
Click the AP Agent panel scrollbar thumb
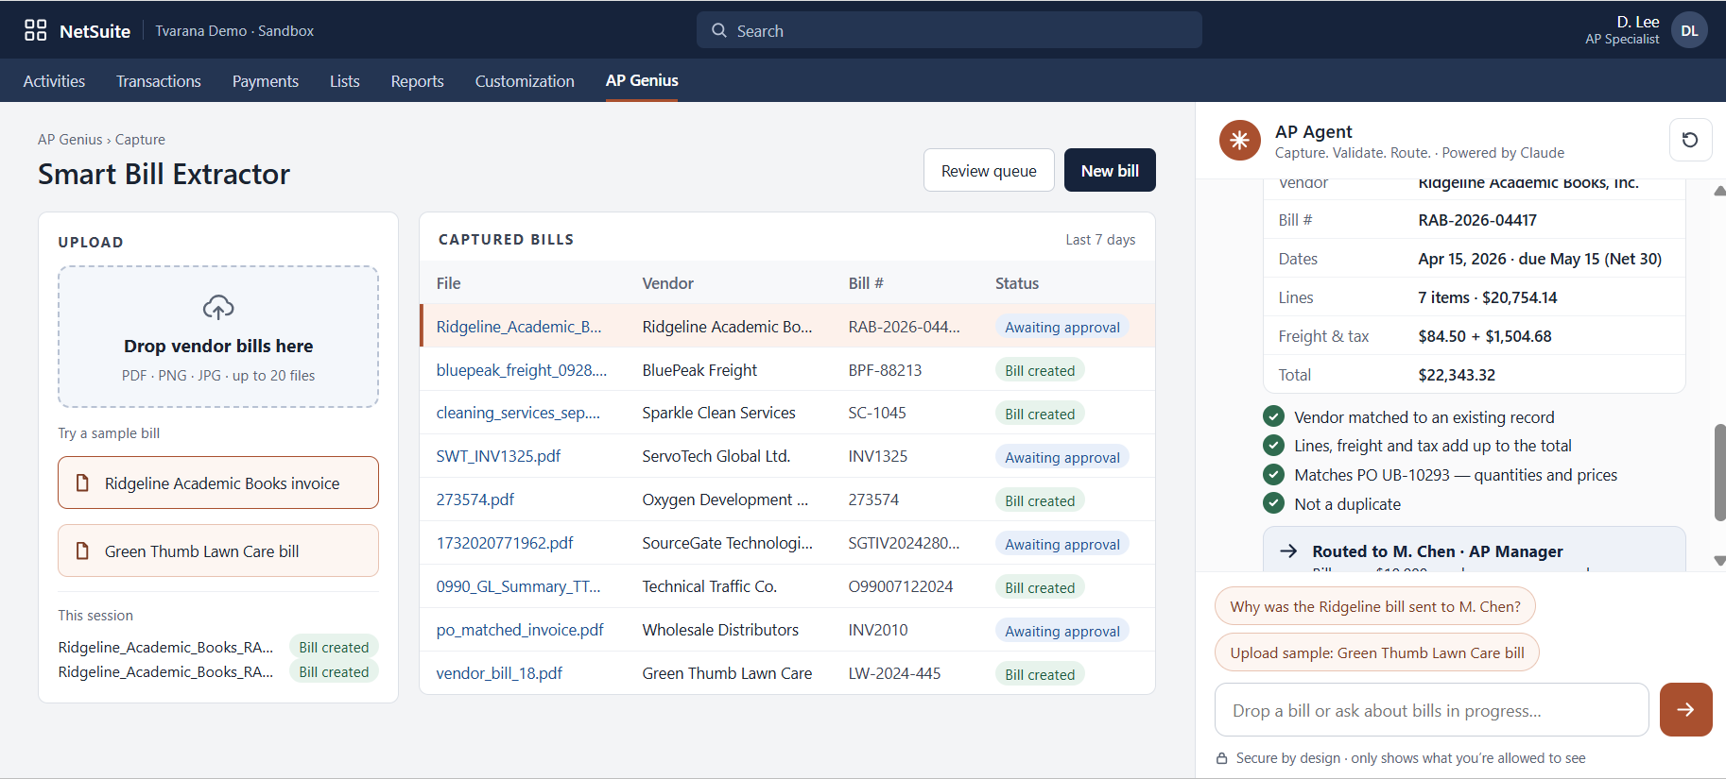[1719, 472]
